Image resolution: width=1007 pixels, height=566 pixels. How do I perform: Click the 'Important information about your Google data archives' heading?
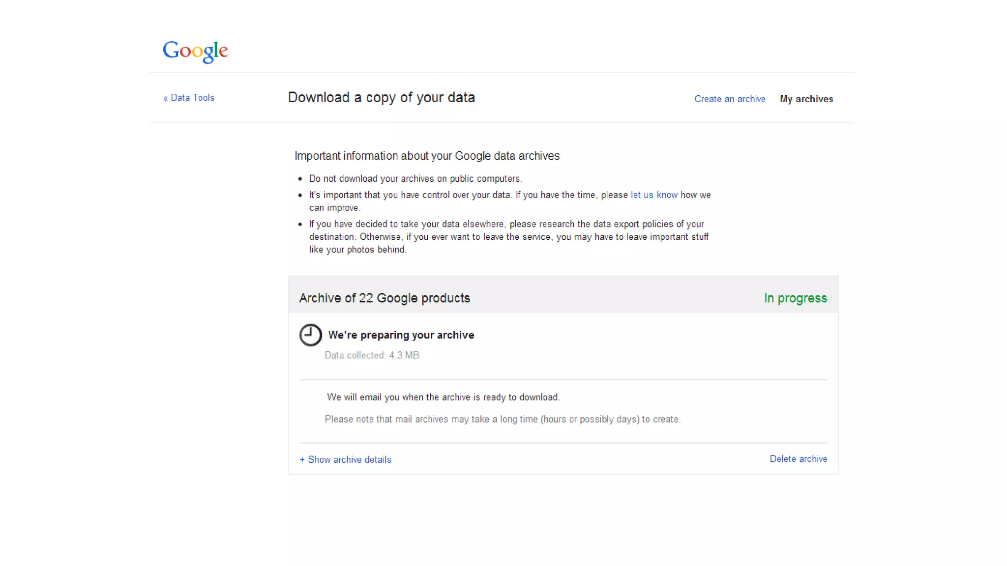pos(427,156)
